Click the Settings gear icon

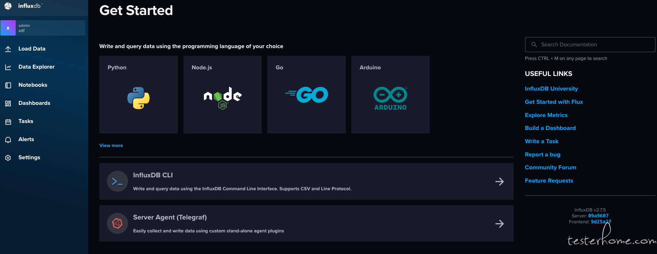tap(8, 157)
